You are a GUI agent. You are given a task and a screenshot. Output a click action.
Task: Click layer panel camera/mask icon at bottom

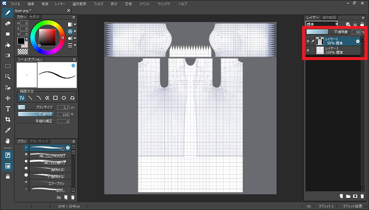point(355,196)
